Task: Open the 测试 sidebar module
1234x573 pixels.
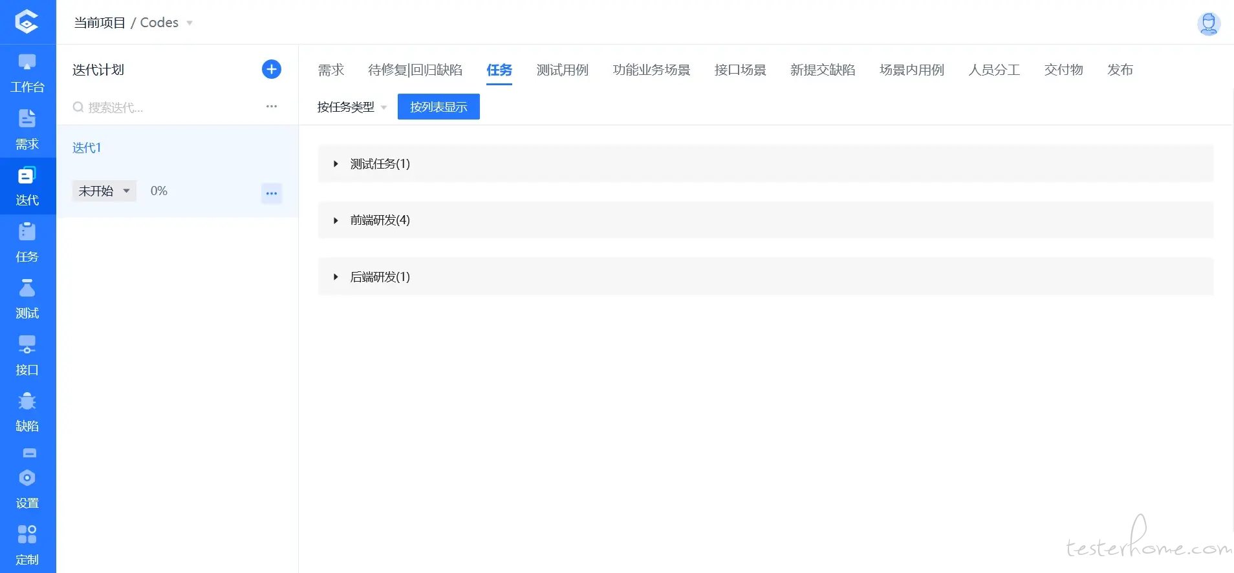Action: tap(27, 299)
